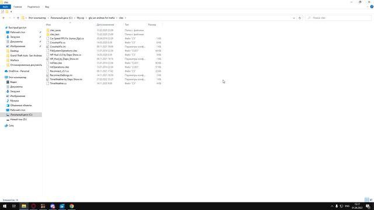Open Объемные объекты in sidebar
Screen dimensions: 374x210
pyautogui.click(x=21, y=105)
